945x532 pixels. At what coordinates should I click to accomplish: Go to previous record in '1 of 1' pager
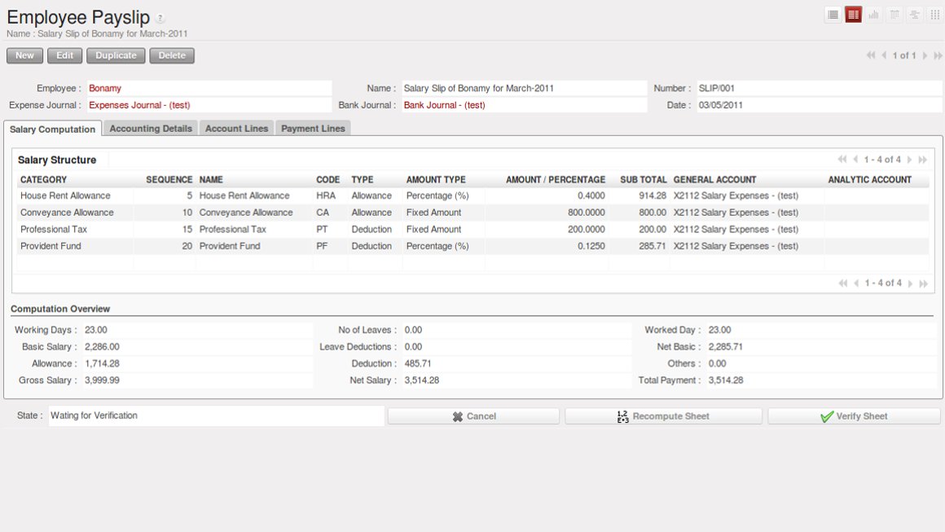(x=884, y=55)
